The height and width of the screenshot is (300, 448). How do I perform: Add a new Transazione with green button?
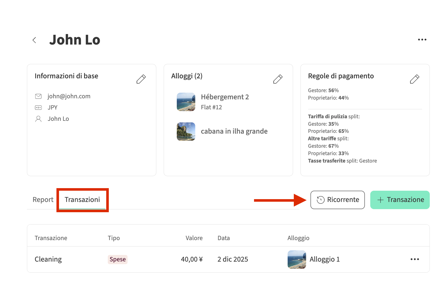tap(400, 200)
